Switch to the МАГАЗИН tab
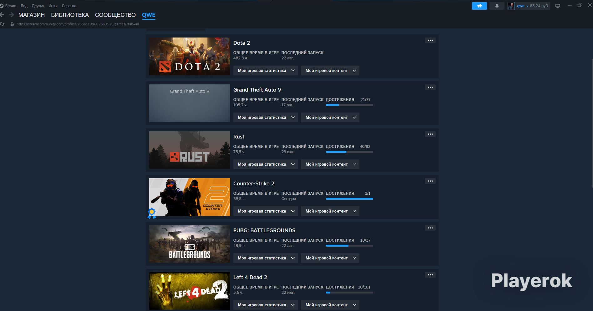This screenshot has width=593, height=311. [x=32, y=15]
